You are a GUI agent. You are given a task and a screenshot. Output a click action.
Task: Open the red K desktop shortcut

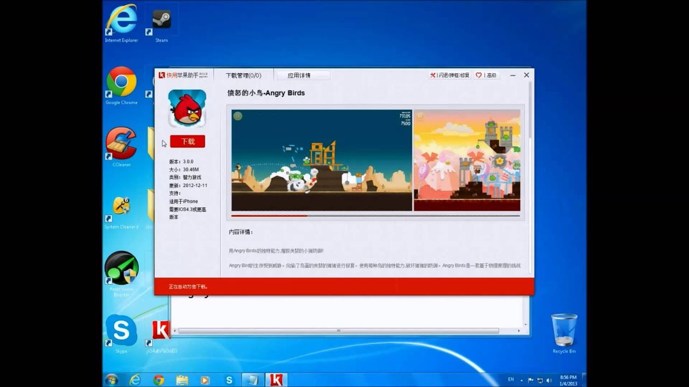pos(161,336)
